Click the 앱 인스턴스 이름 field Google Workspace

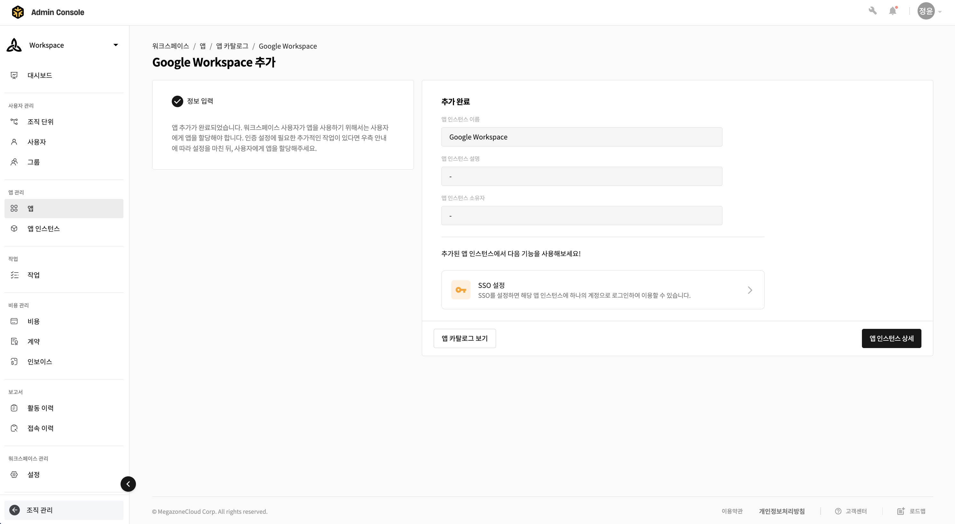pos(582,137)
